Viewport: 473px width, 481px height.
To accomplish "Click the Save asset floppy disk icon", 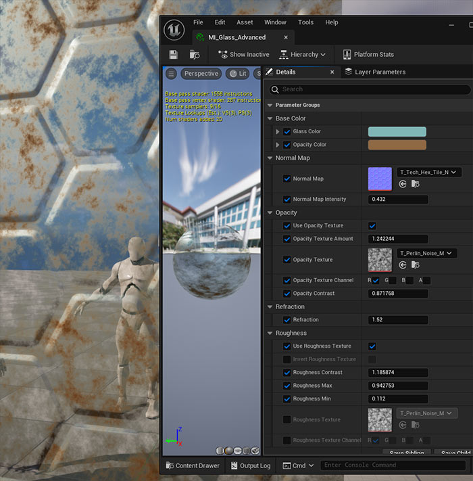I will [x=174, y=55].
